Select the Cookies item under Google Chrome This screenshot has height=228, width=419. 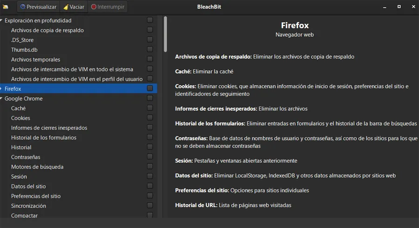coord(78,118)
